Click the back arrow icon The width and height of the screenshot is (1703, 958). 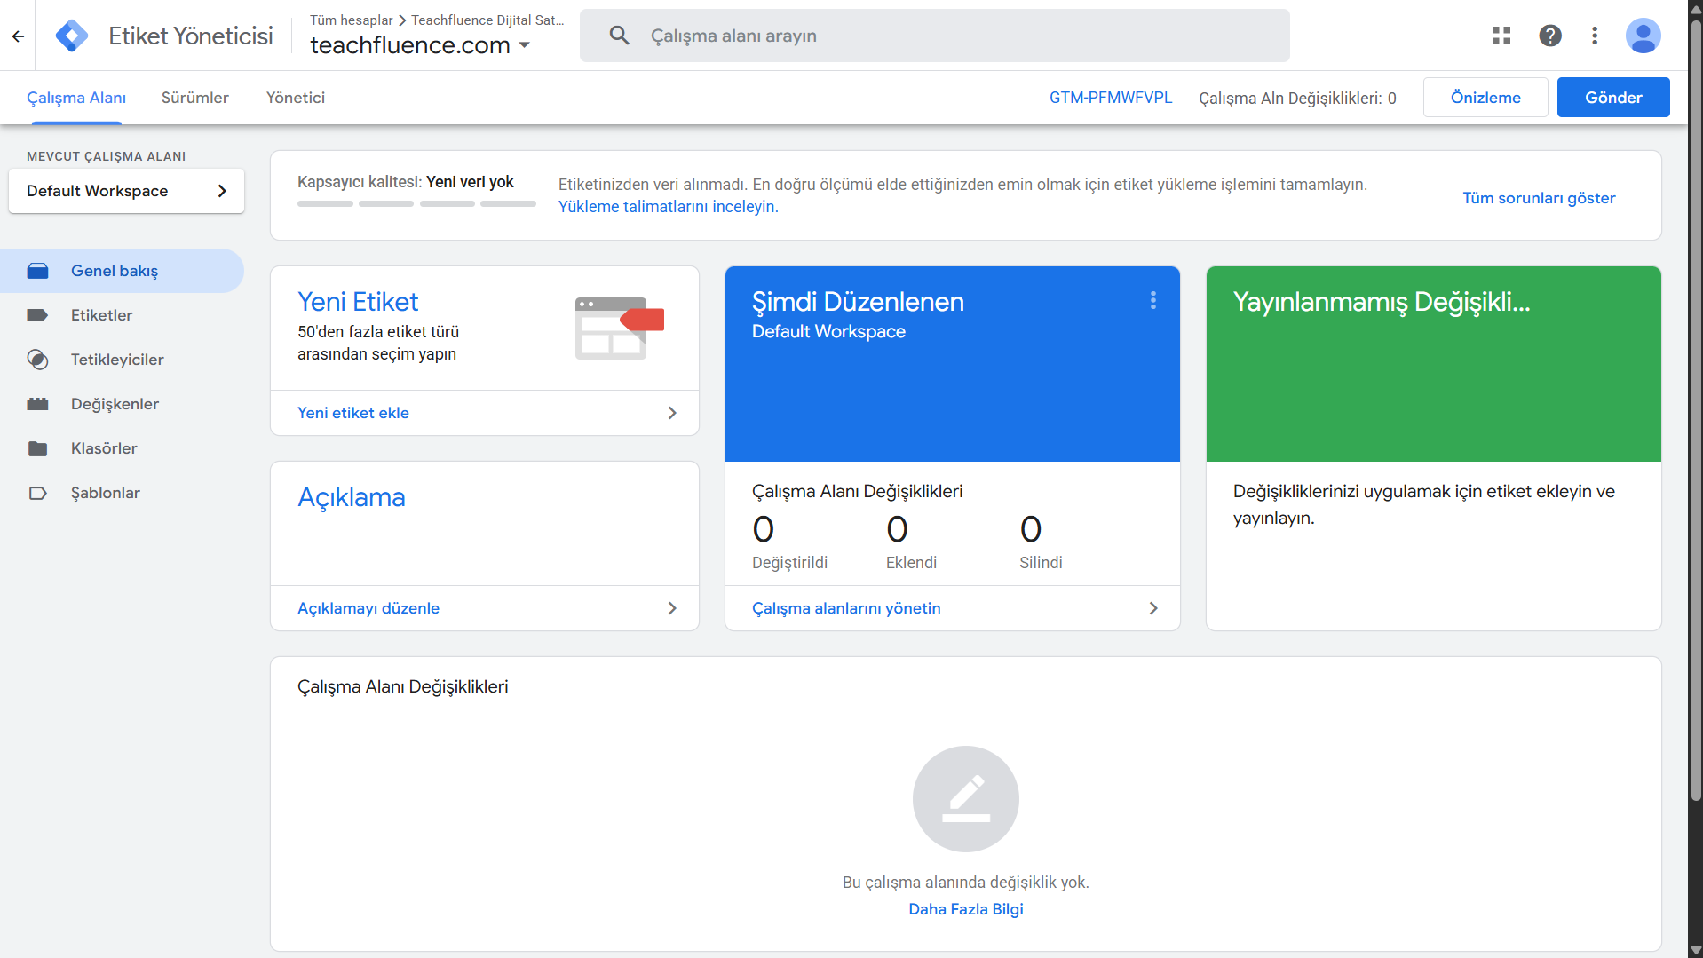[x=18, y=36]
